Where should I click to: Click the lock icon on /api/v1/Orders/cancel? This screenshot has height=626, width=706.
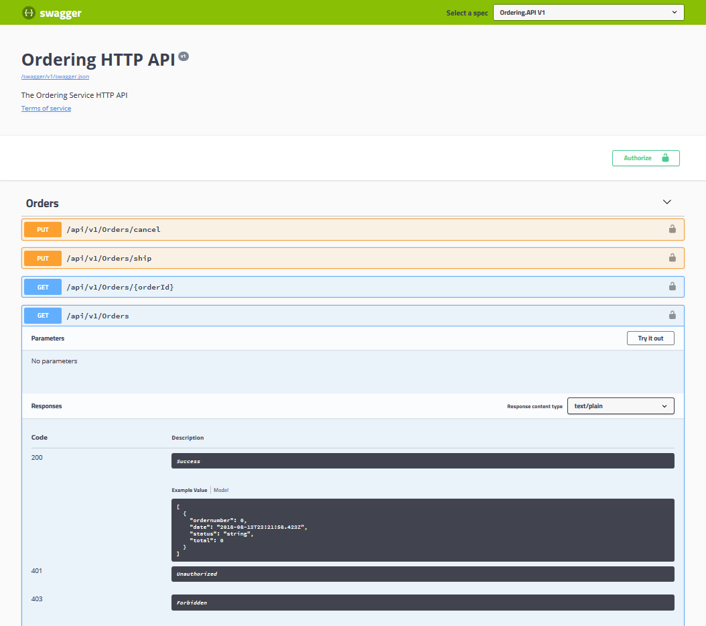click(x=672, y=229)
